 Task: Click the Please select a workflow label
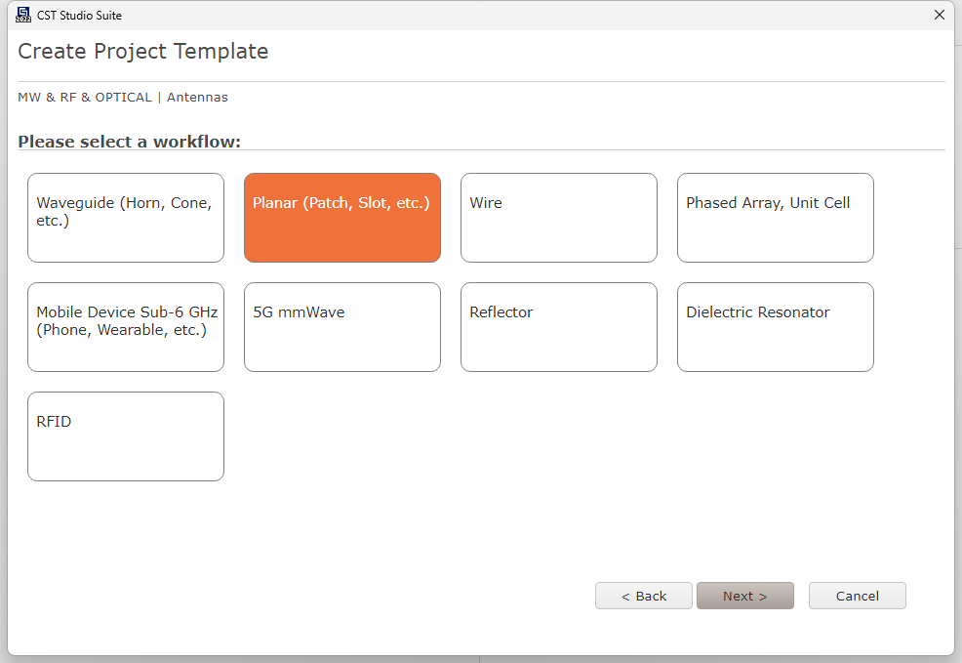point(129,142)
